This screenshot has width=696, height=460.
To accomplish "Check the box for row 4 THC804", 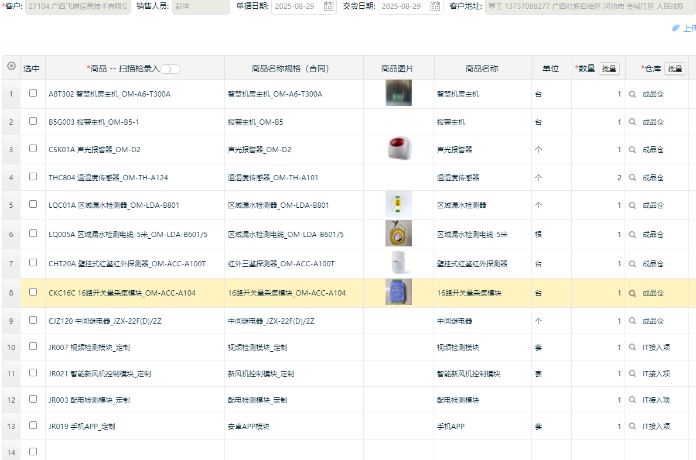I will (33, 176).
